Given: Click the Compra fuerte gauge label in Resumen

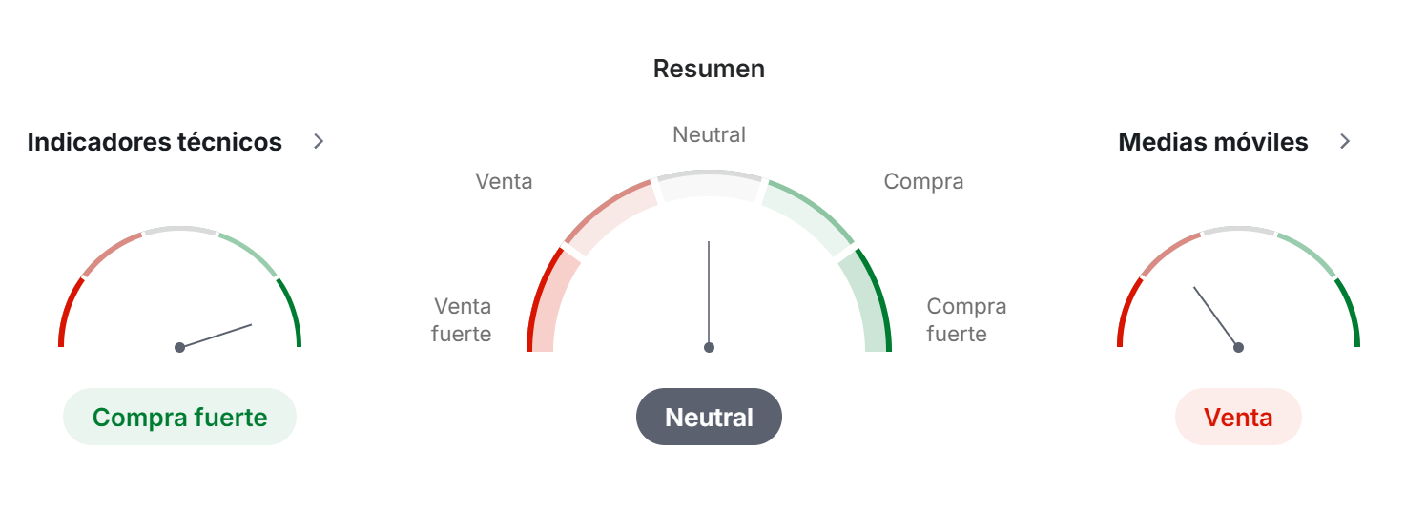Looking at the screenshot, I should click(966, 319).
